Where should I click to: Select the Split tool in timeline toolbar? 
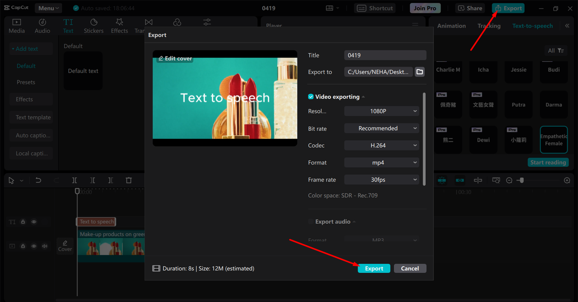point(75,180)
